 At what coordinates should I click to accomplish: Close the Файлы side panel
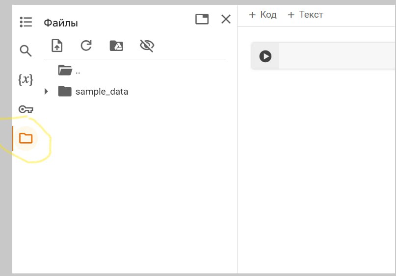point(226,19)
